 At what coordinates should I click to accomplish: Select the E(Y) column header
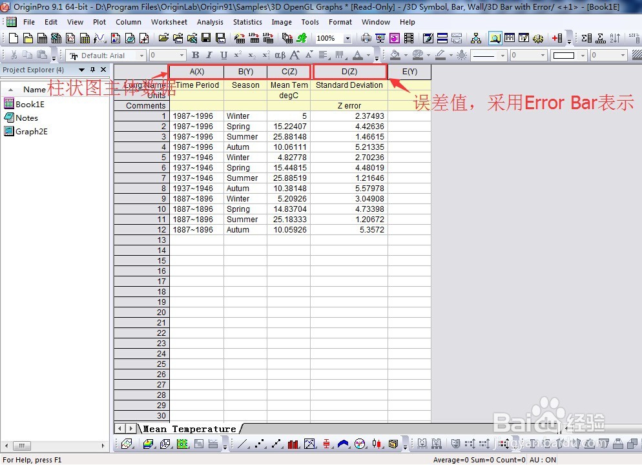[409, 72]
